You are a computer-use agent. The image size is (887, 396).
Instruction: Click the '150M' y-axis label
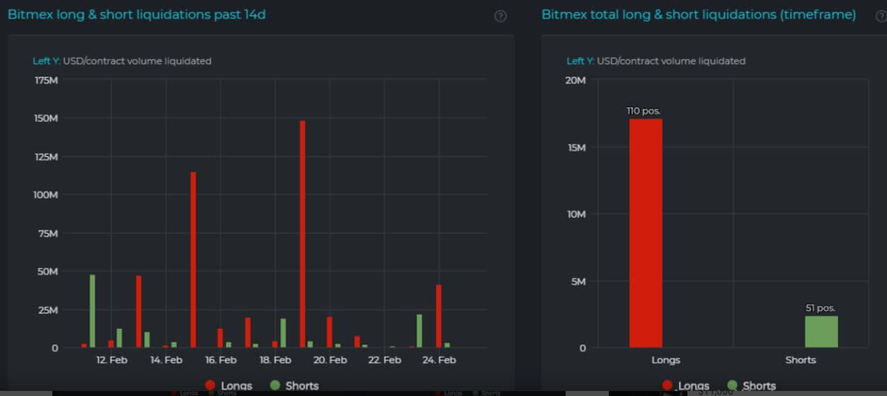click(46, 118)
